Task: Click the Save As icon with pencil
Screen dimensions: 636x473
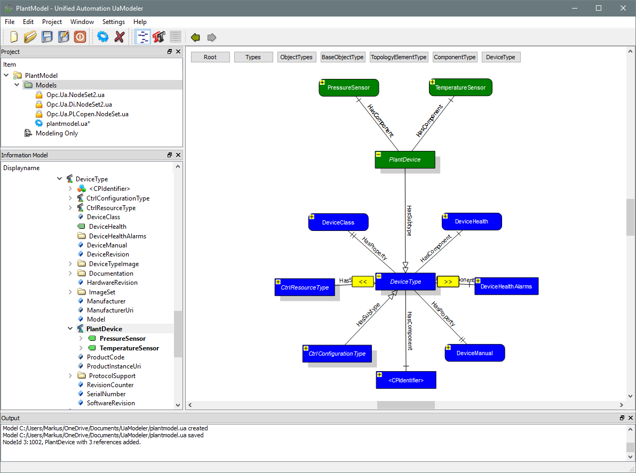Action: point(63,37)
